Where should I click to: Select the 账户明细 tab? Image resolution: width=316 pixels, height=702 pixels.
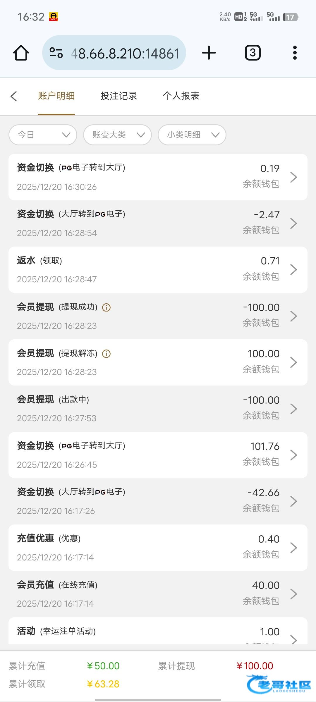pos(56,96)
